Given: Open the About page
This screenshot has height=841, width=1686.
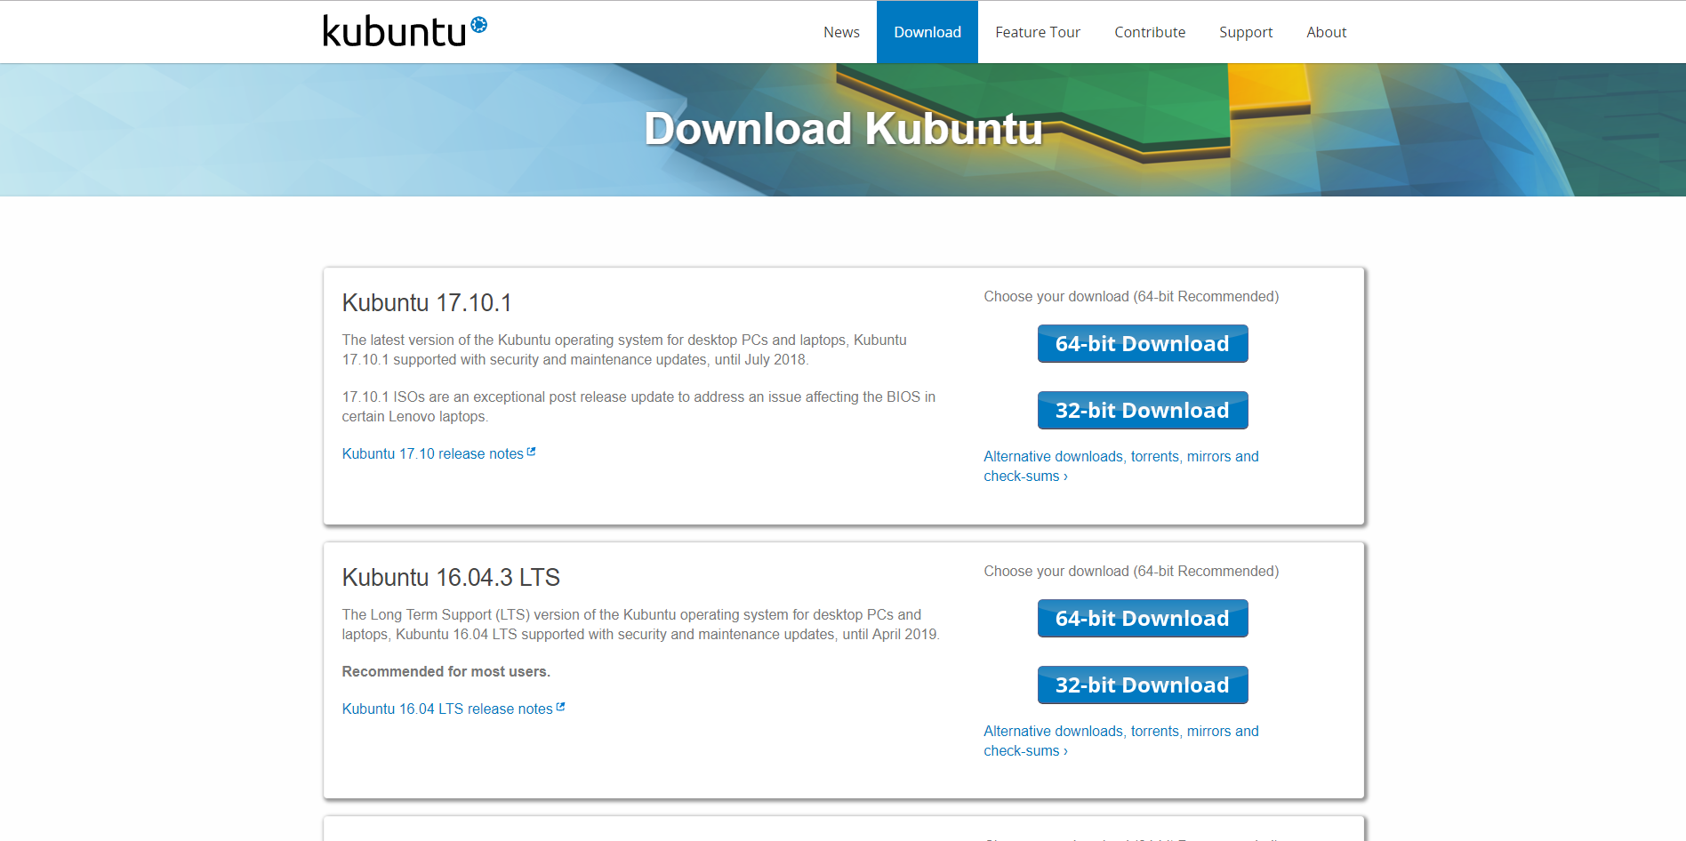Looking at the screenshot, I should coord(1326,32).
